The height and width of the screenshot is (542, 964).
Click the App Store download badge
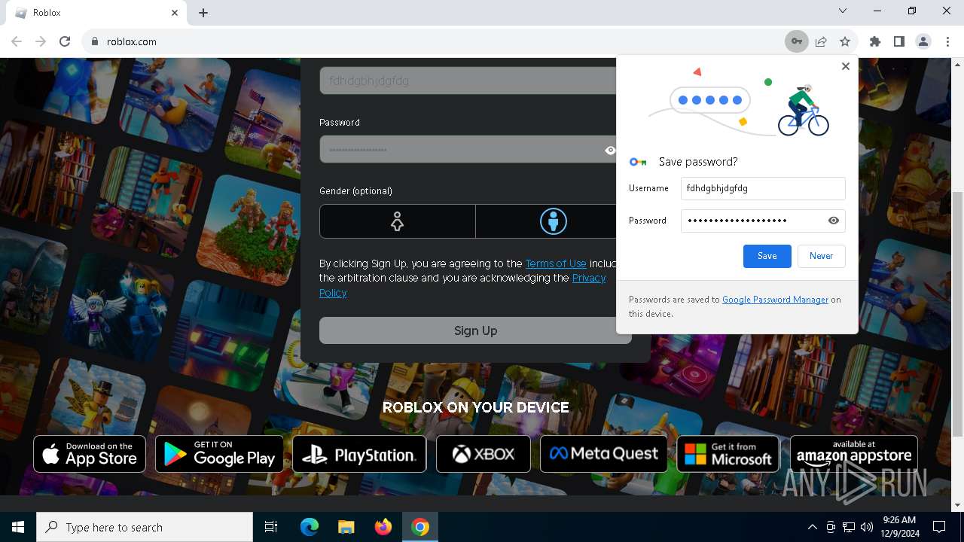click(90, 454)
